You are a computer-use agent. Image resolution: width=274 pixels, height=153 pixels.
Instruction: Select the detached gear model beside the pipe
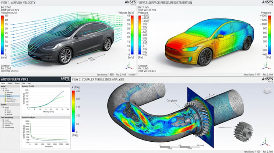click(x=243, y=132)
